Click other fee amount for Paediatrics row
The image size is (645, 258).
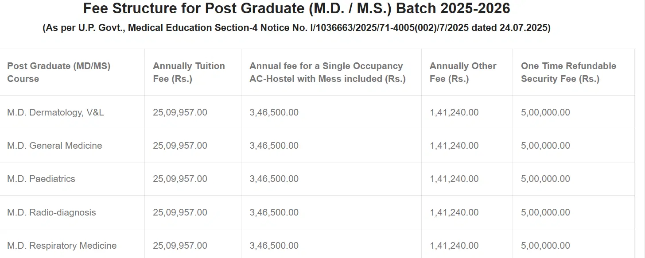pyautogui.click(x=454, y=179)
